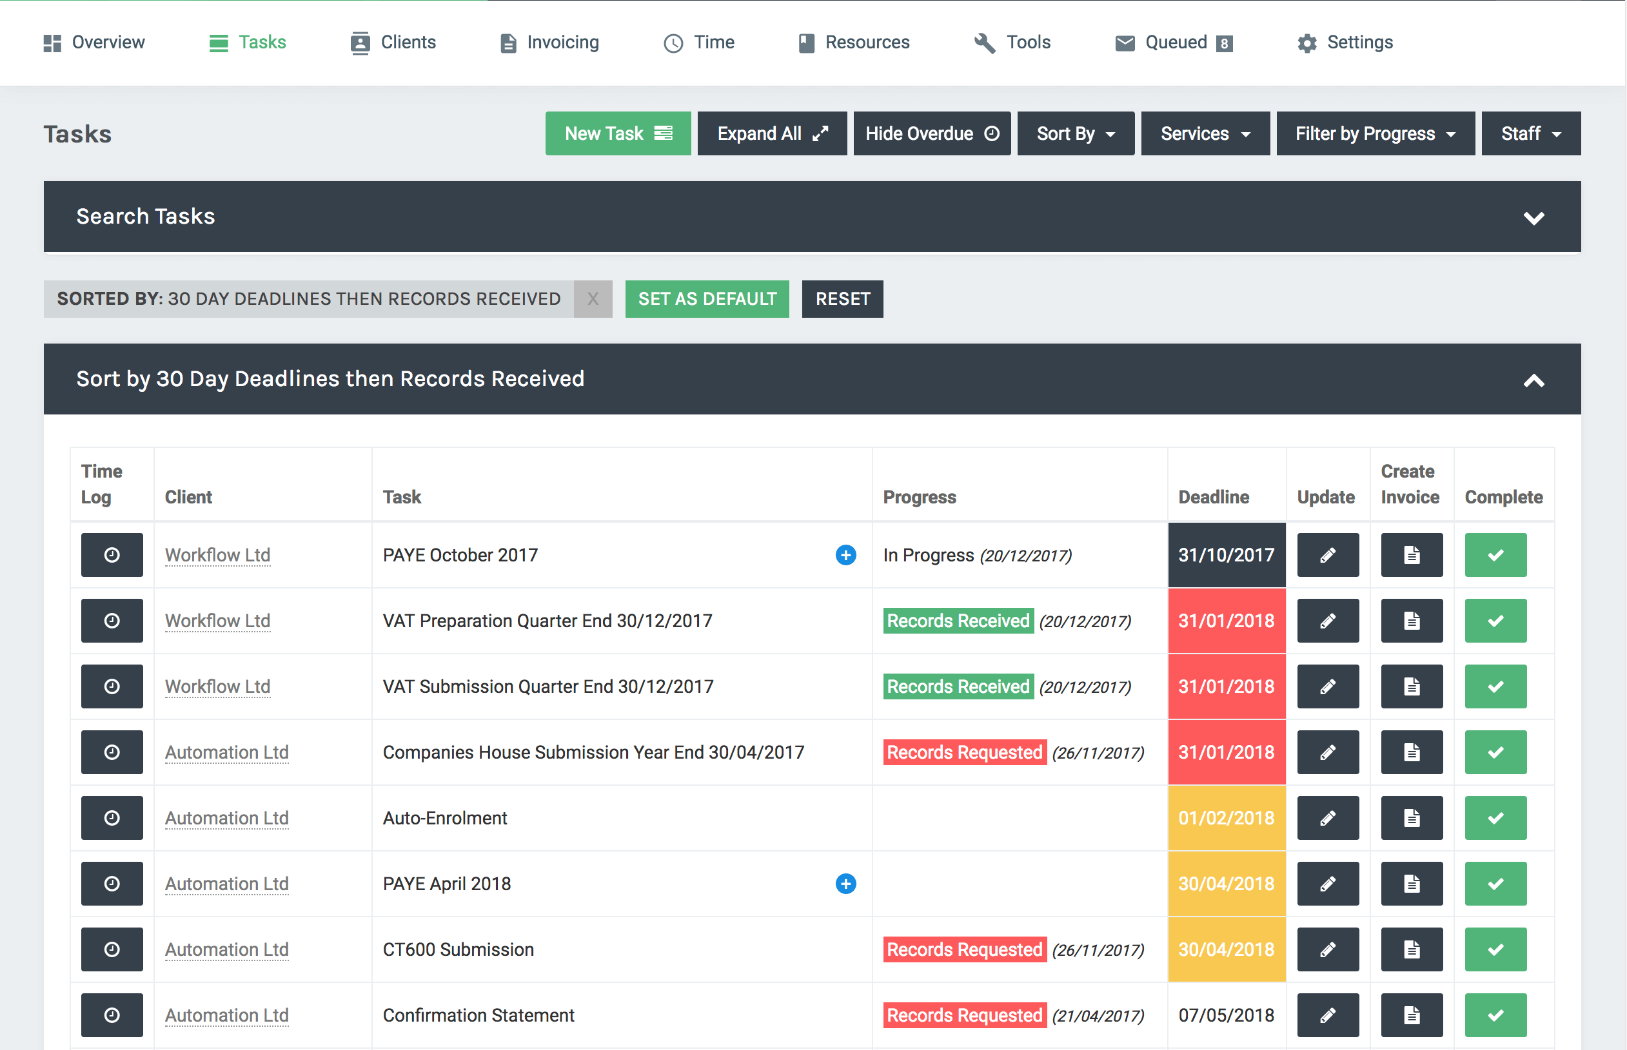Open time log clock for VAT Submission row
Viewport: 1627px width, 1050px height.
click(112, 686)
